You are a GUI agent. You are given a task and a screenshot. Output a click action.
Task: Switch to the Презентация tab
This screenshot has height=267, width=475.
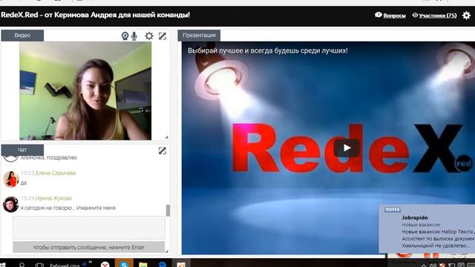point(199,36)
